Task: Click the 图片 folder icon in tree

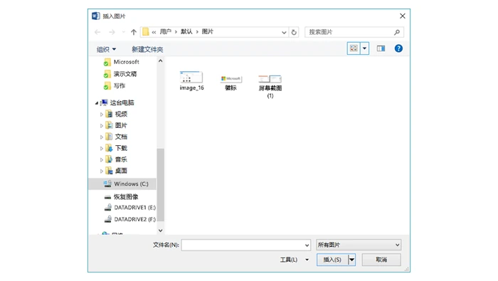Action: pos(109,125)
